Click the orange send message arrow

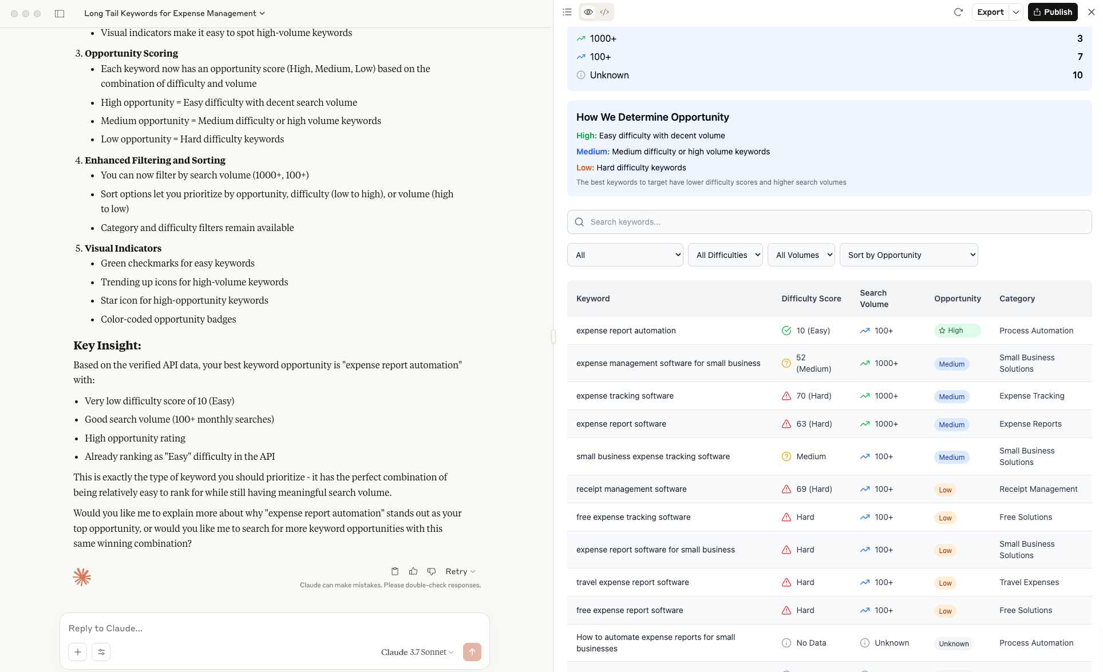pos(472,652)
